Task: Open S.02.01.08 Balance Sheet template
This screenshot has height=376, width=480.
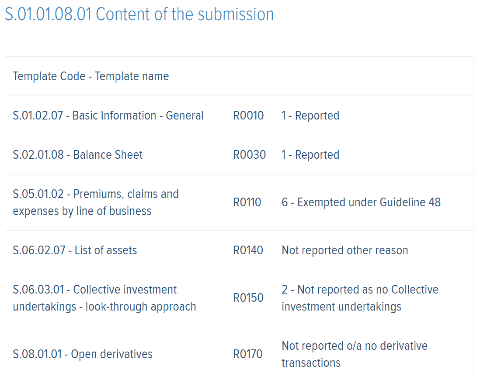Action: tap(78, 154)
